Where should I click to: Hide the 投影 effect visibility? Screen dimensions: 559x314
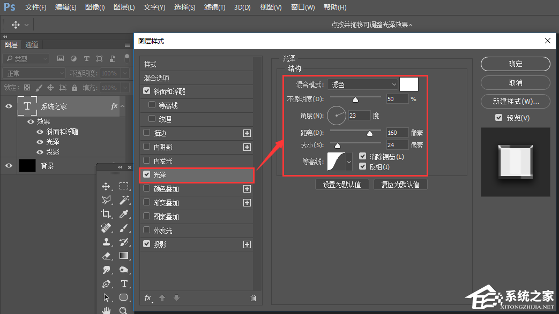tap(40, 152)
